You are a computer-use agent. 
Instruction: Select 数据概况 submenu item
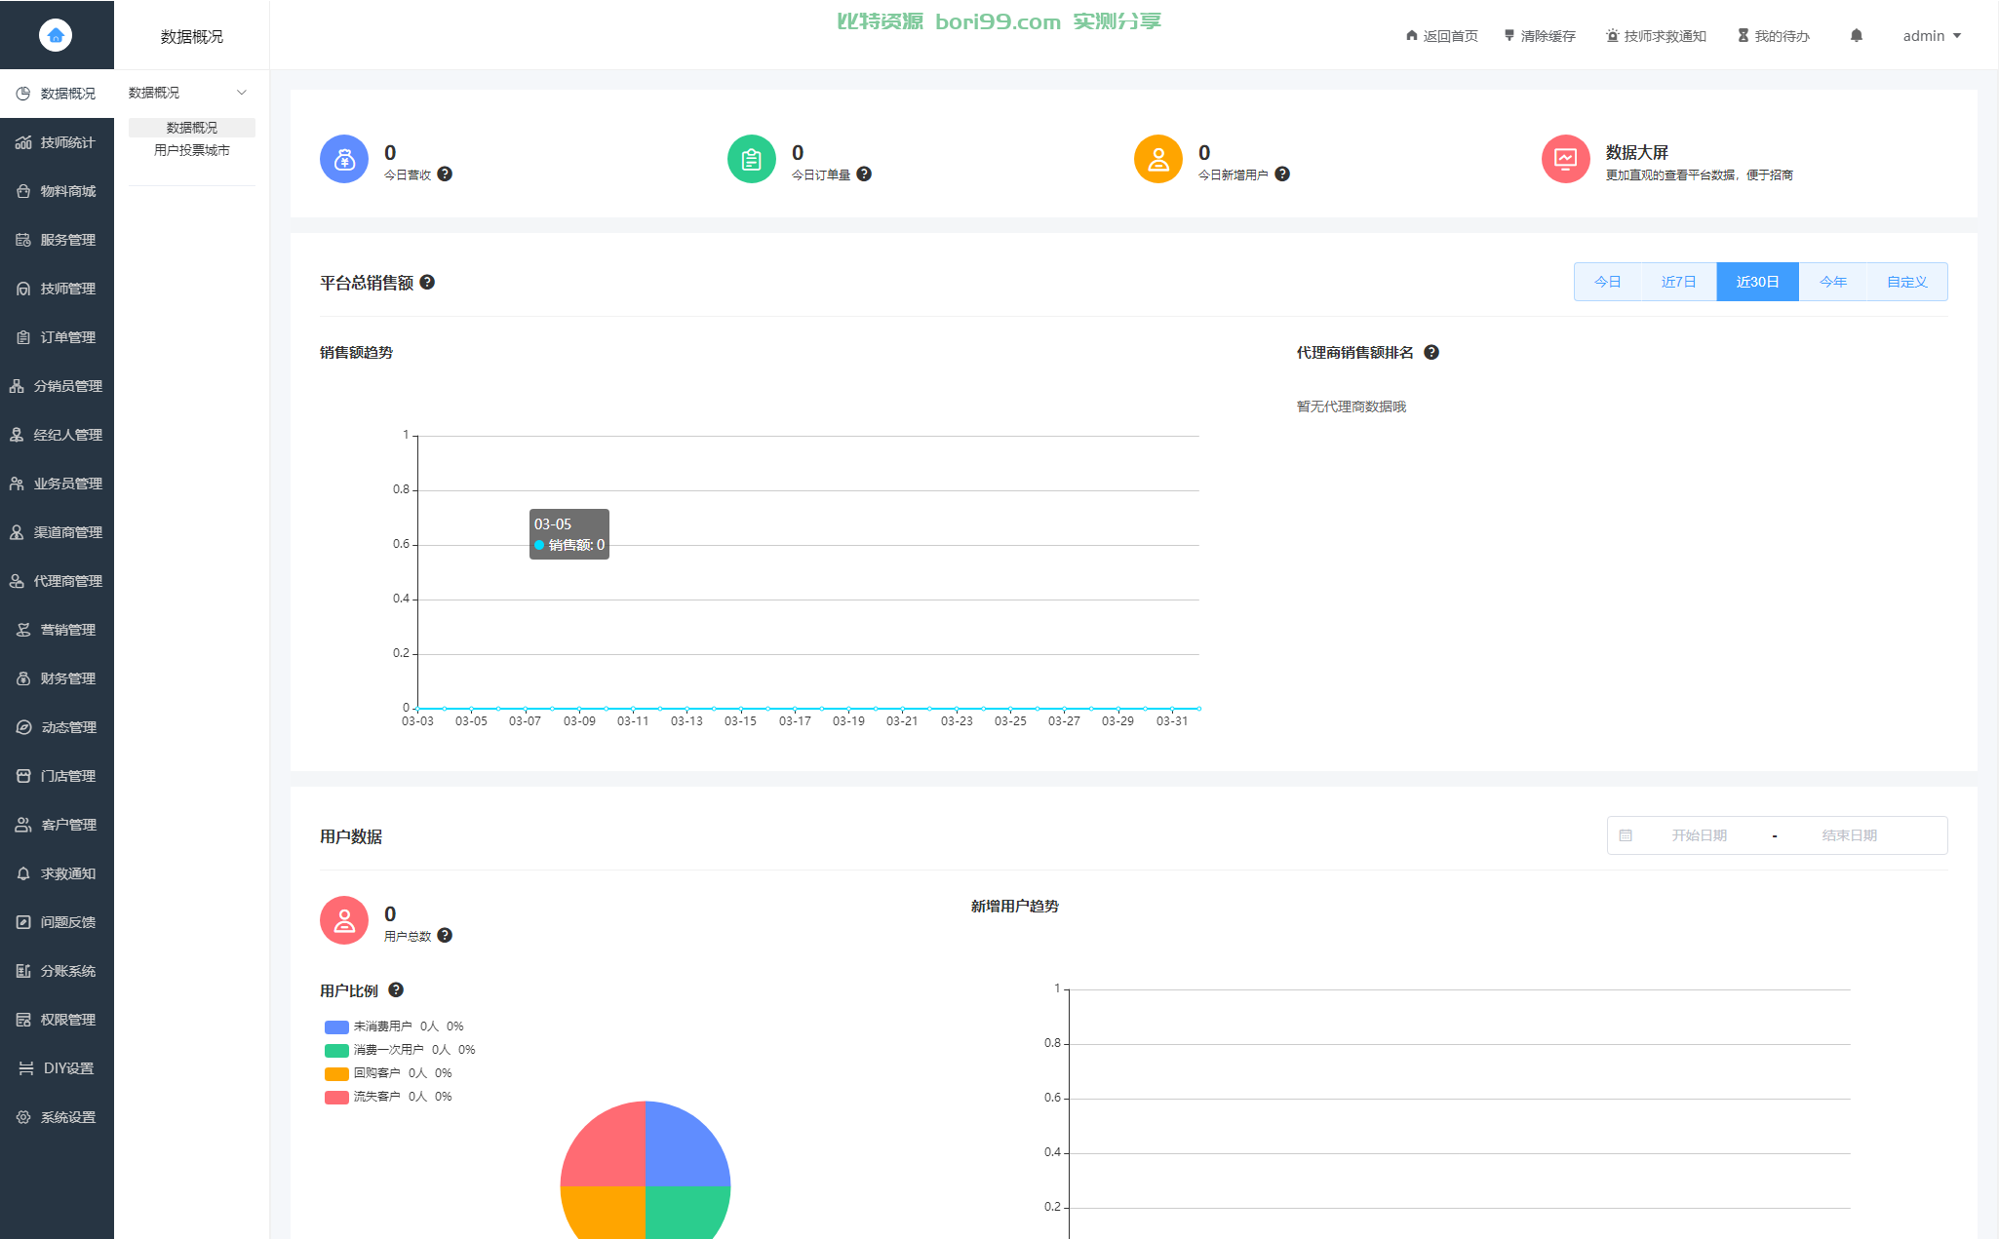coord(192,128)
